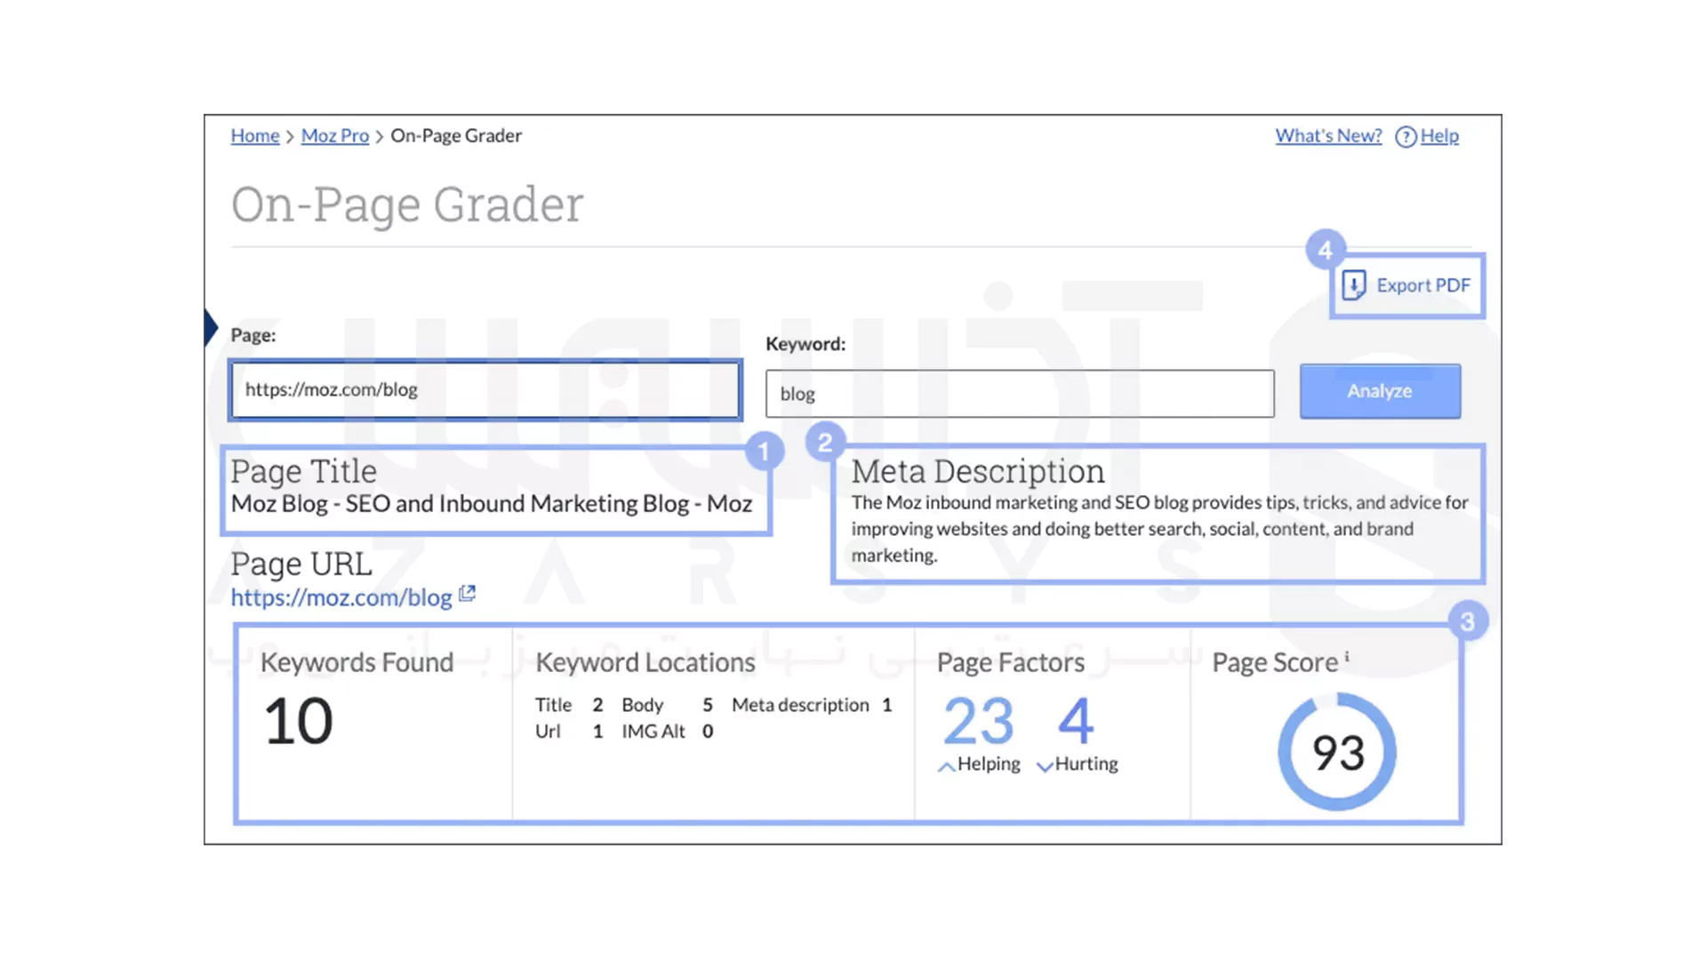
Task: Click the Keyword Locations heading
Action: [x=645, y=662]
